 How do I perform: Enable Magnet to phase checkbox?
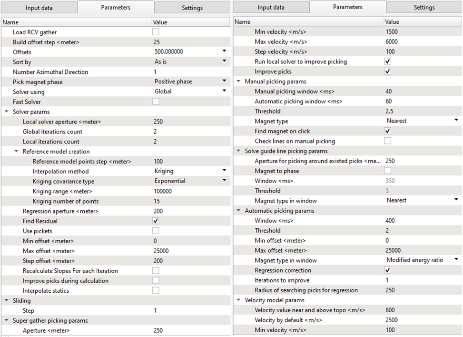tap(388, 171)
